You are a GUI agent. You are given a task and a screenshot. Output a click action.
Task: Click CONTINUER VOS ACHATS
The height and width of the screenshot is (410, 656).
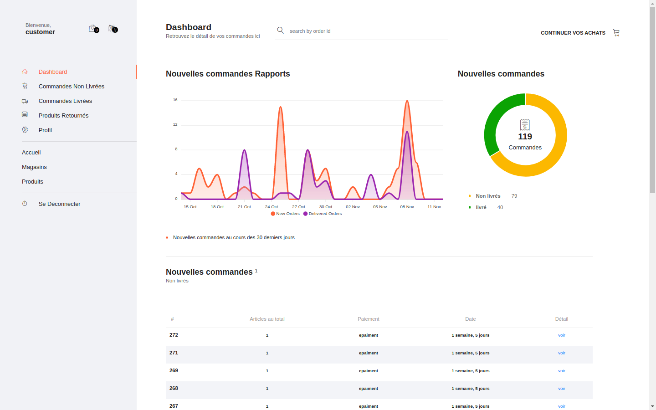[x=573, y=33]
